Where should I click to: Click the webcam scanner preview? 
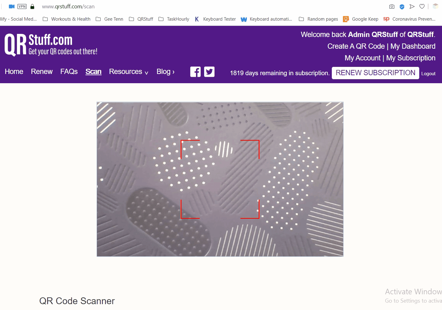(220, 179)
